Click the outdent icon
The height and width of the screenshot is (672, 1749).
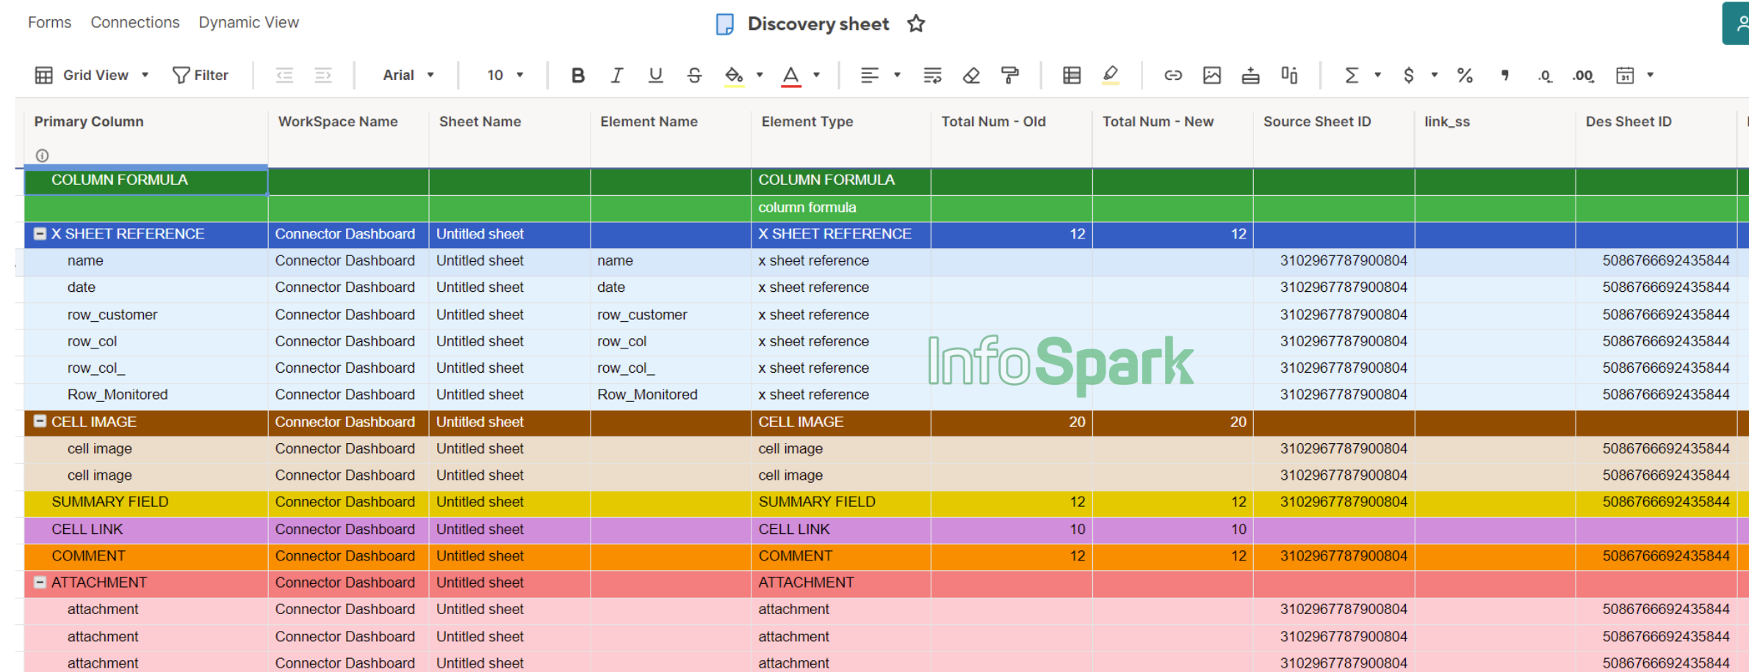coord(284,76)
